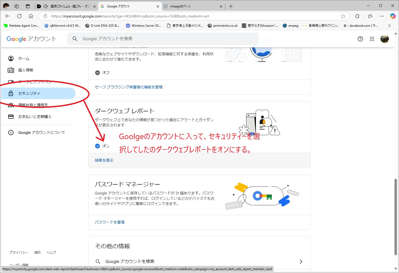Click the browser address bar URL
This screenshot has height=273, width=399.
click(130, 16)
